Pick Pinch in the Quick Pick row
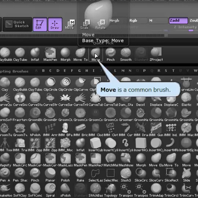 point(111,54)
